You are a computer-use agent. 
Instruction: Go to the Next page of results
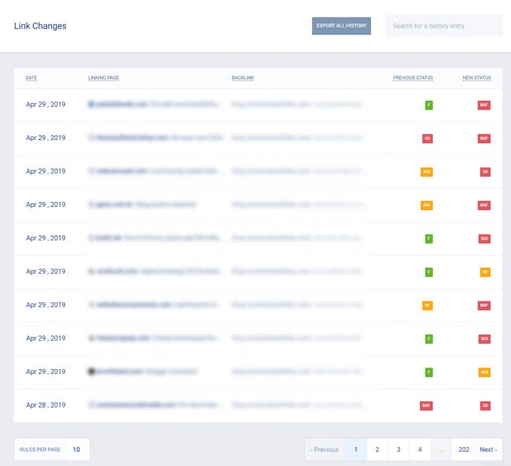487,449
